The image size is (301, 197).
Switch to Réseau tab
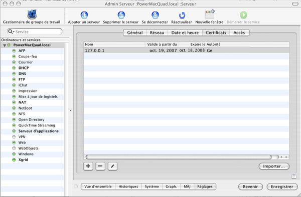(x=157, y=32)
